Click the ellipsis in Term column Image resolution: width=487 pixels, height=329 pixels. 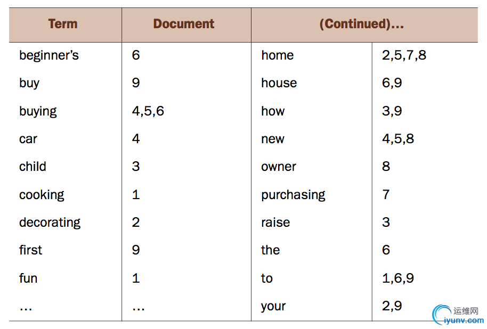[x=26, y=309]
